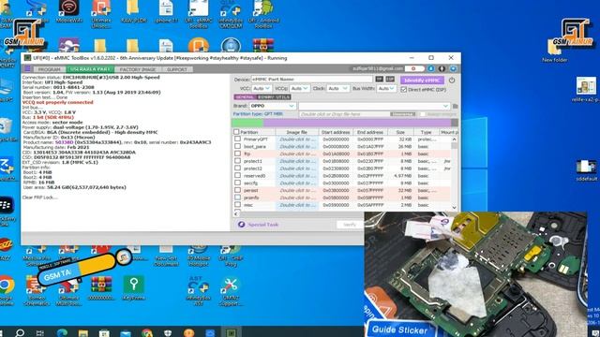The height and width of the screenshot is (337, 600).
Task: Check the protect1 partition checkbox
Action: tap(237, 161)
